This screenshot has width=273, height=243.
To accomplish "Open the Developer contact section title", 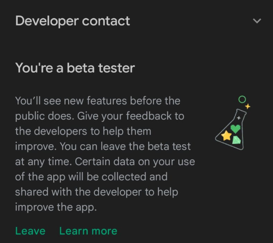I will (x=73, y=21).
